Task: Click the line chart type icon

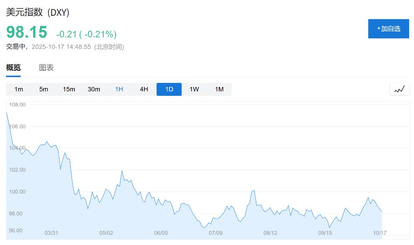Action: tap(399, 89)
